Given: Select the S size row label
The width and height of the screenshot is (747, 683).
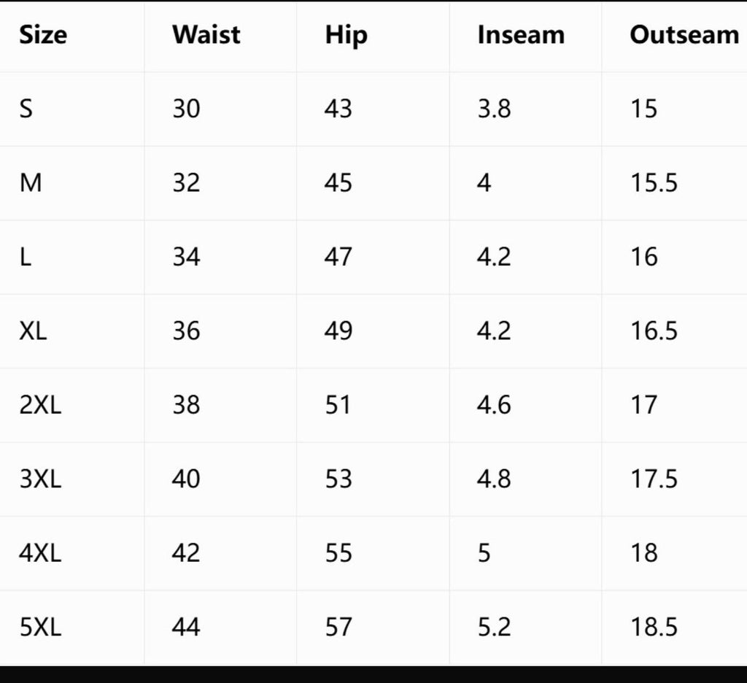Looking at the screenshot, I should (26, 109).
